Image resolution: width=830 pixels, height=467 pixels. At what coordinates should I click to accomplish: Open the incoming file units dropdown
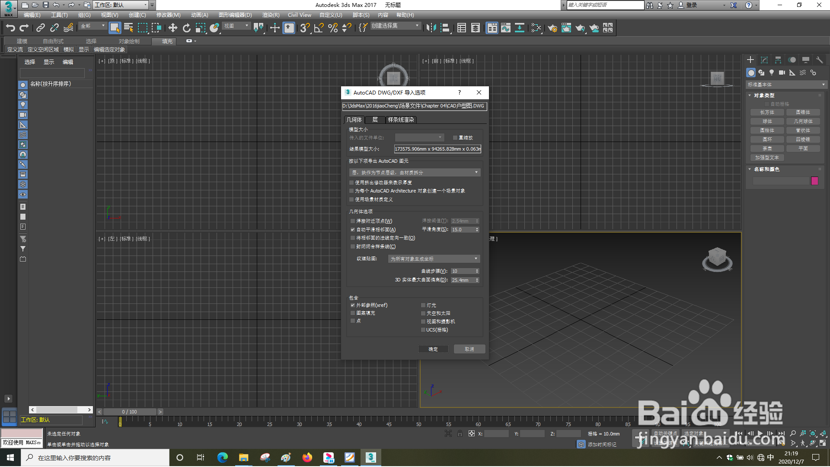coord(419,138)
